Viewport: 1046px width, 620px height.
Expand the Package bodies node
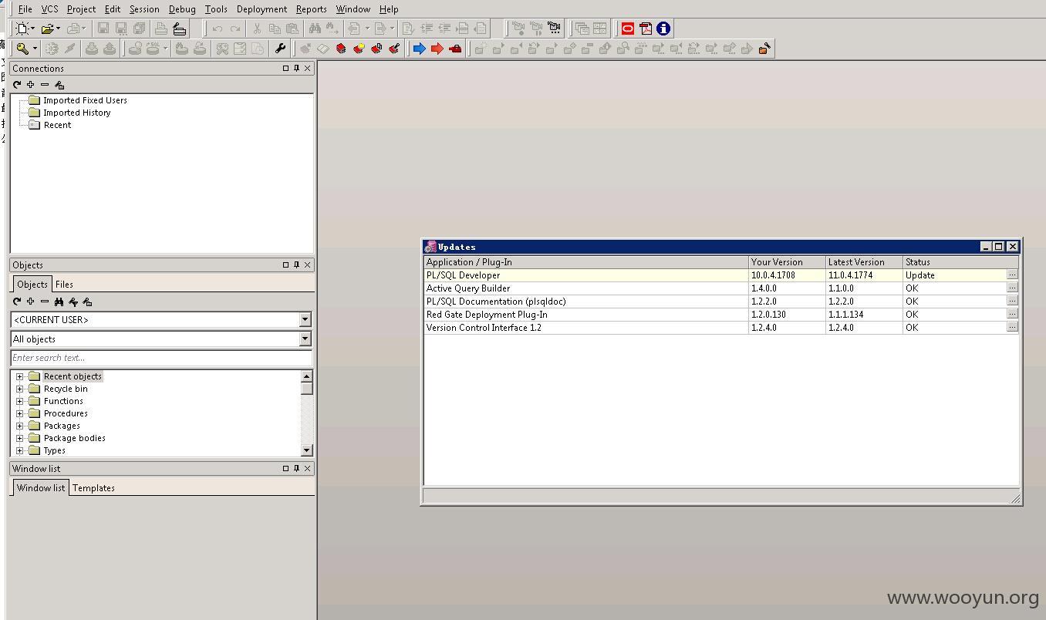[20, 438]
